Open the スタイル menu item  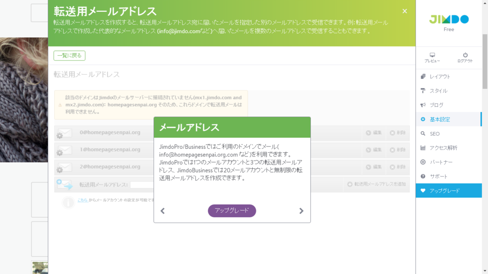[449, 91]
